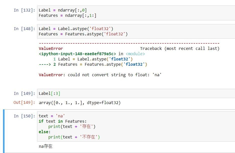Click the Label = ndarray[:,0] line
The width and height of the screenshot is (235, 153).
tap(63, 10)
